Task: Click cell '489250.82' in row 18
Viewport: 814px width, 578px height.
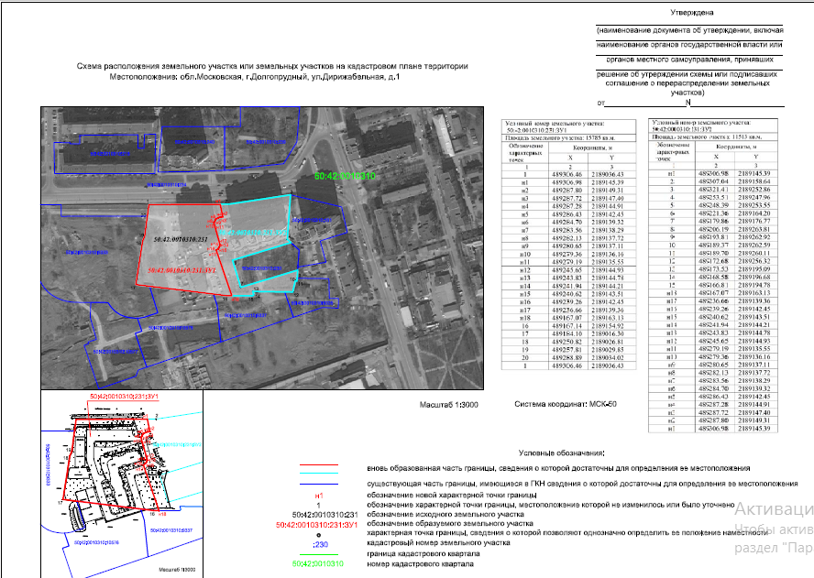Action: (566, 343)
